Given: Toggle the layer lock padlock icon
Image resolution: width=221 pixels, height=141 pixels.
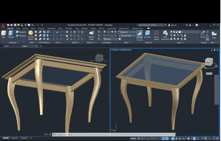Looking at the screenshot, I should (177, 32).
